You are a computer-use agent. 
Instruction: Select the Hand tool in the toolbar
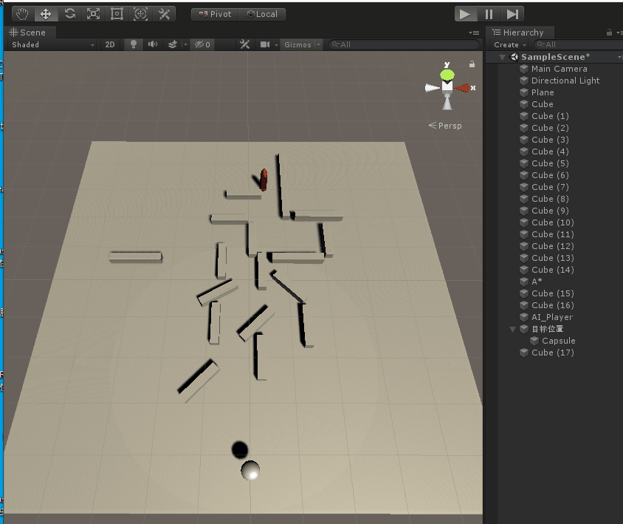coord(21,13)
